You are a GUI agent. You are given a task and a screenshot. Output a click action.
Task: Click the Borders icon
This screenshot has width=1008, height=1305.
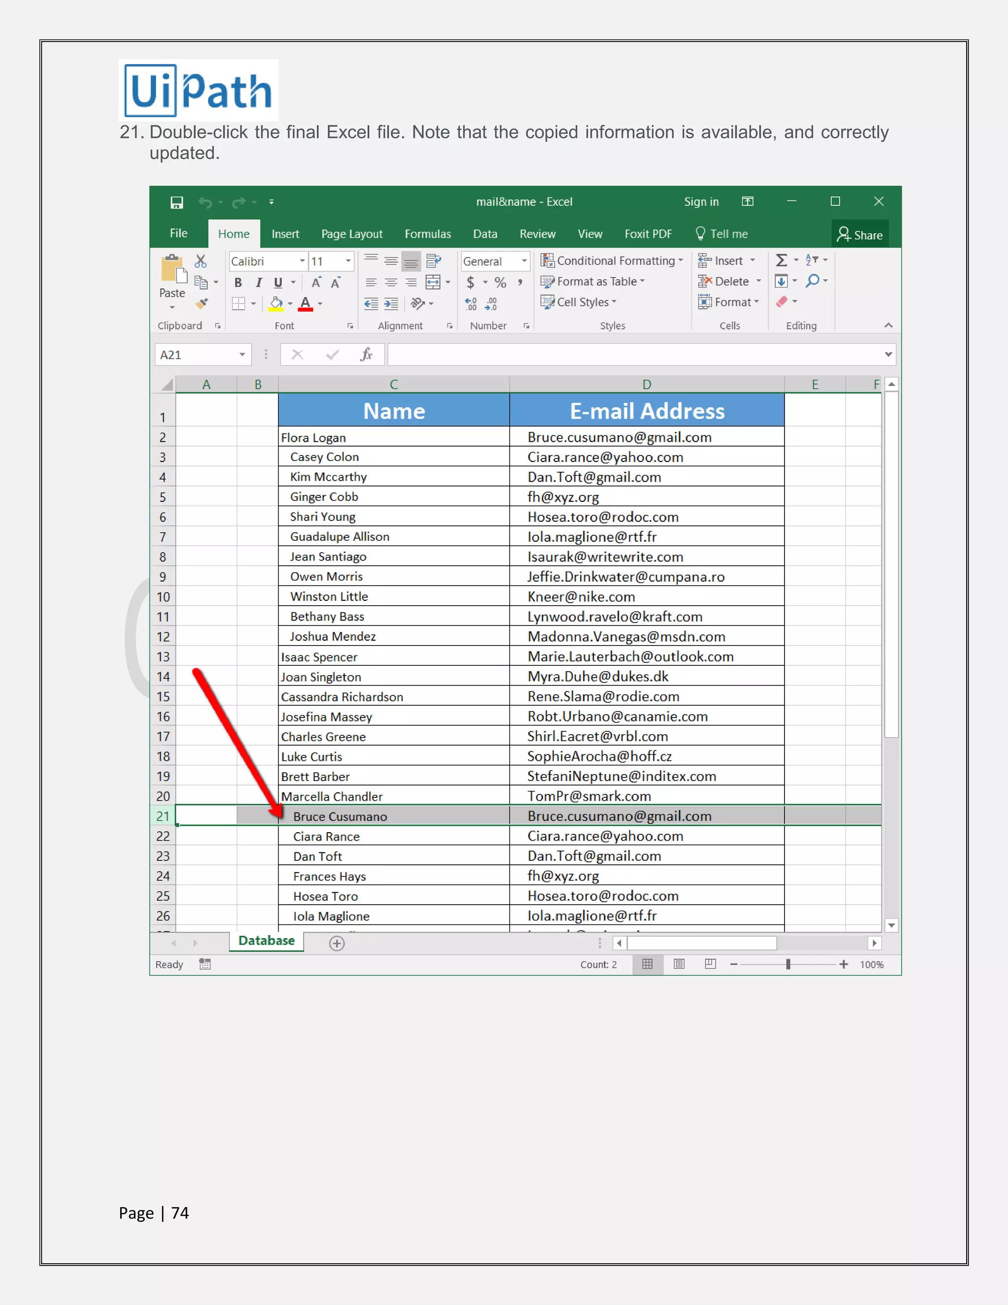coord(238,303)
